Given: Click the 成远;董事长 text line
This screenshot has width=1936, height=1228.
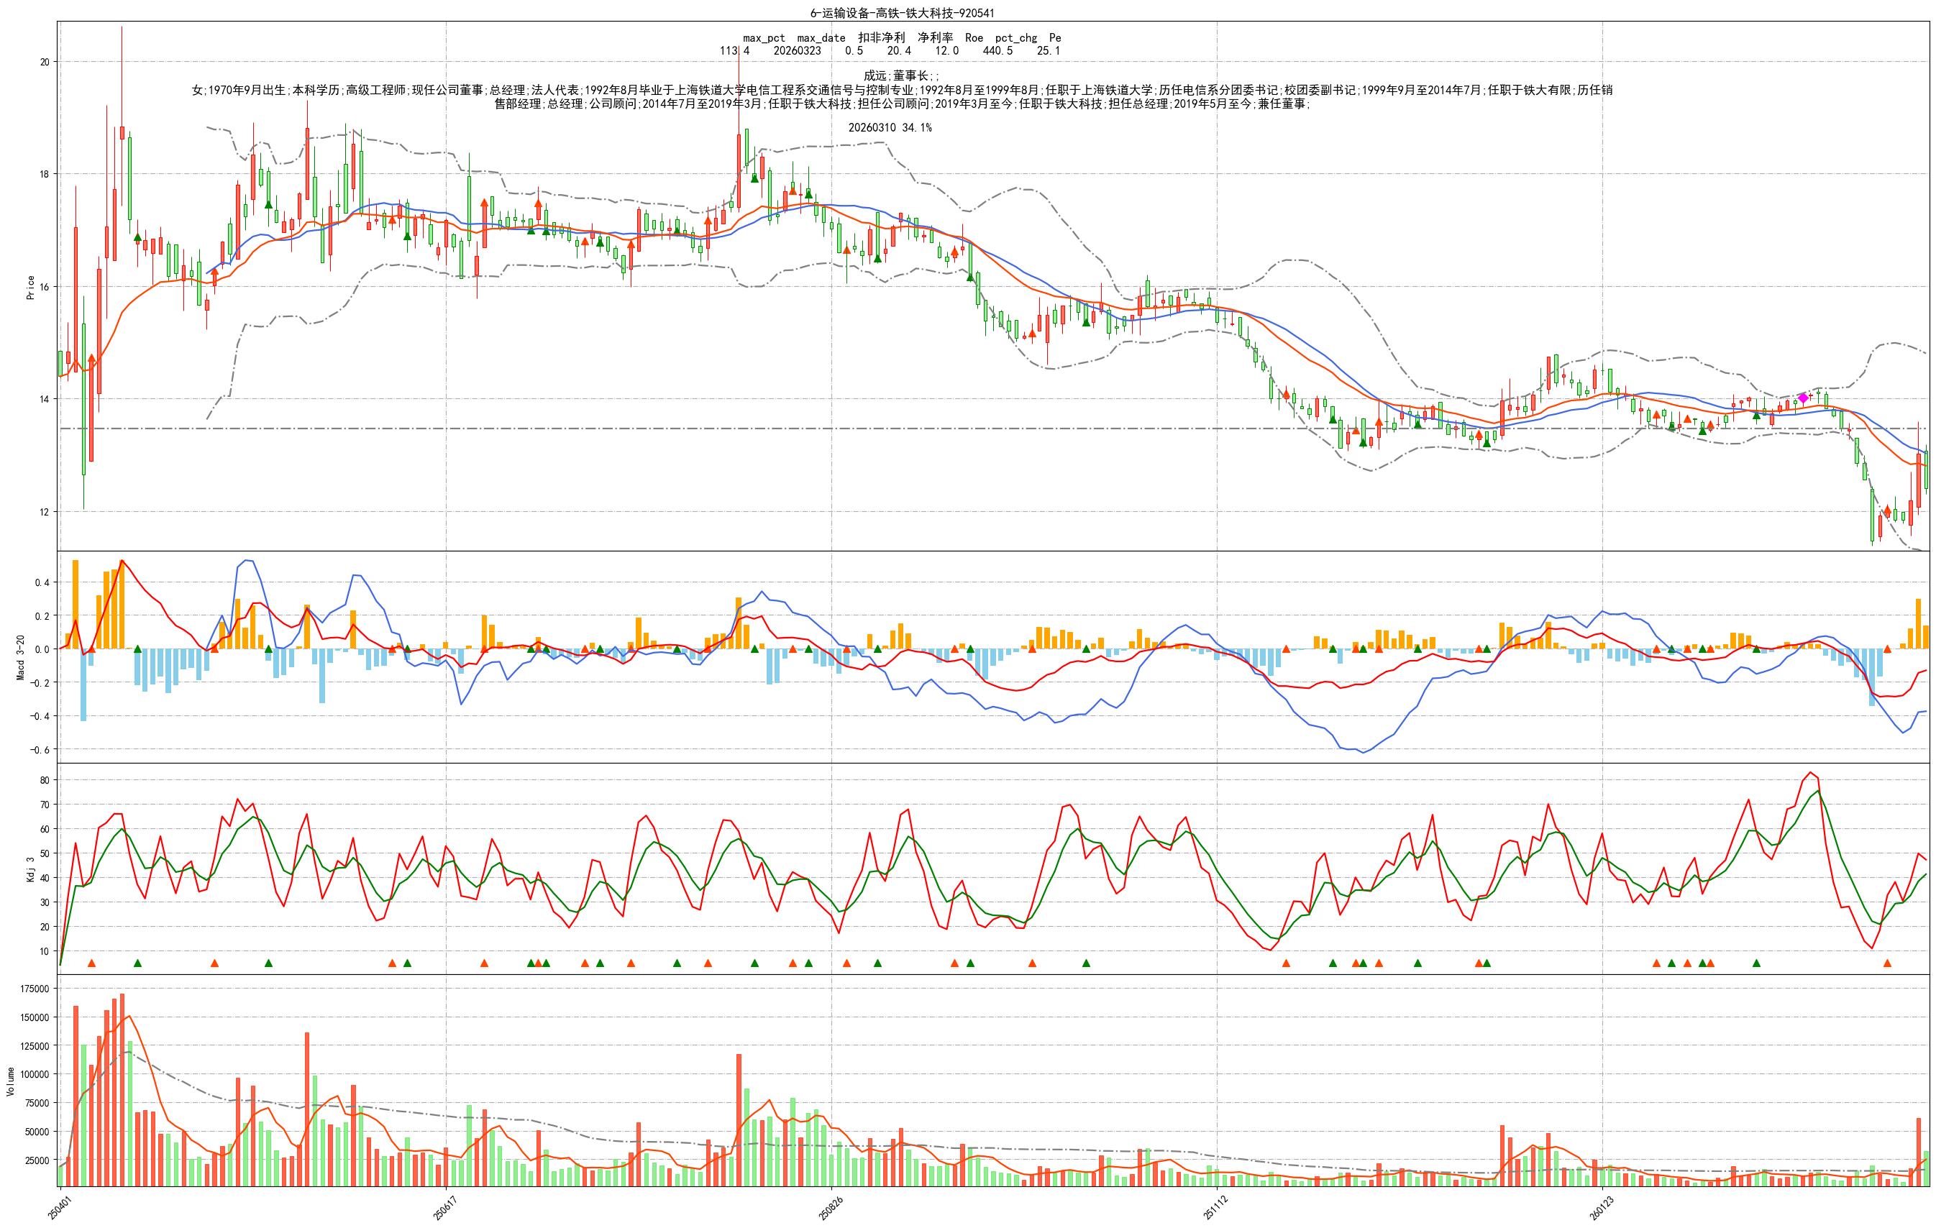Looking at the screenshot, I should [900, 75].
